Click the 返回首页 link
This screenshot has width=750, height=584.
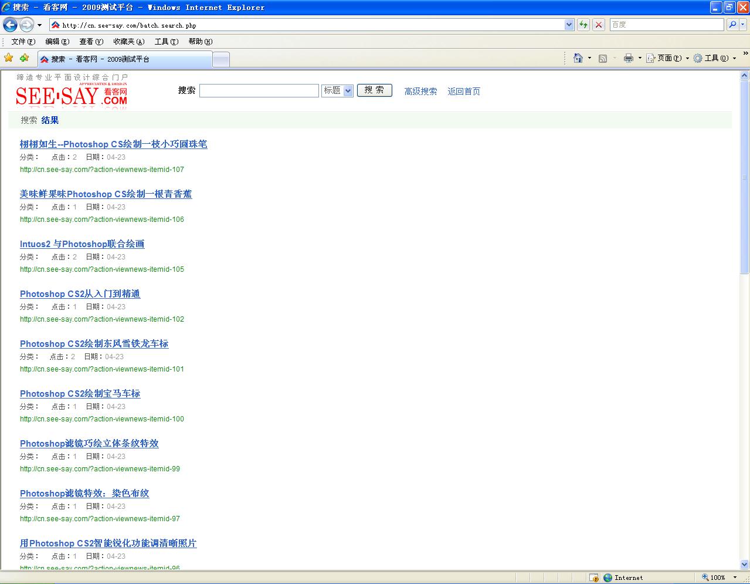coord(464,92)
